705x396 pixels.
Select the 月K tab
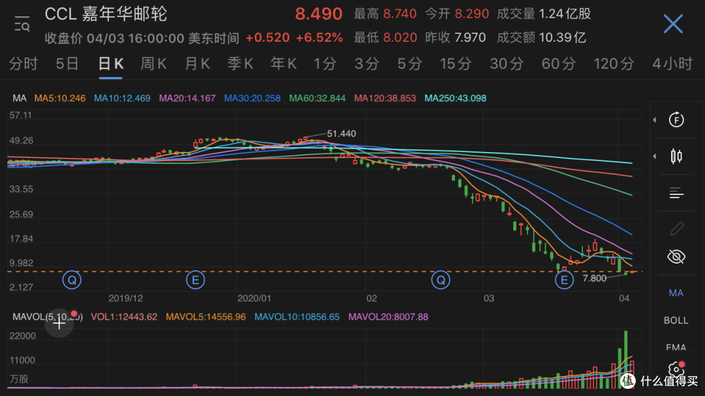click(x=197, y=64)
